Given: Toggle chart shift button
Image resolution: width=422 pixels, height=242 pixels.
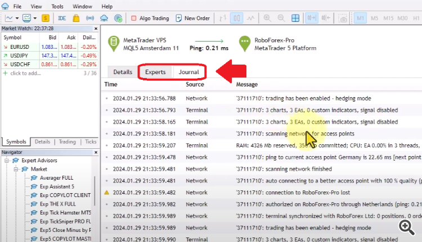Looking at the screenshot, I should point(326,19).
